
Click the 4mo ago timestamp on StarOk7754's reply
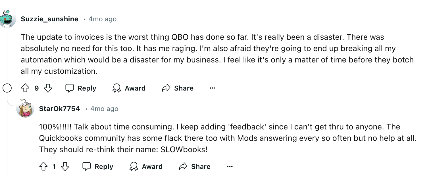coord(104,109)
